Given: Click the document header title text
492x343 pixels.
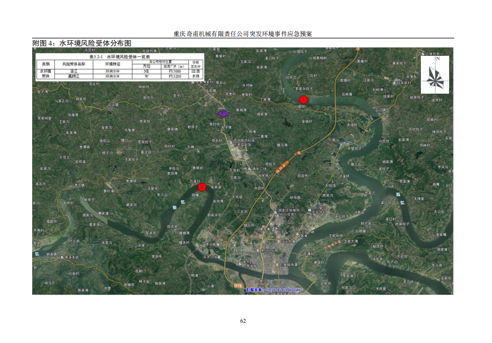Looking at the screenshot, I should (243, 34).
